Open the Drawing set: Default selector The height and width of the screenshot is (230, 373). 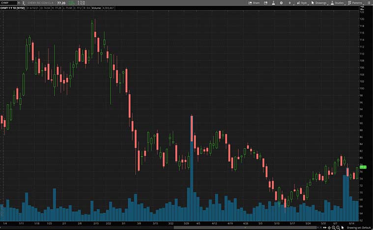(x=359, y=227)
